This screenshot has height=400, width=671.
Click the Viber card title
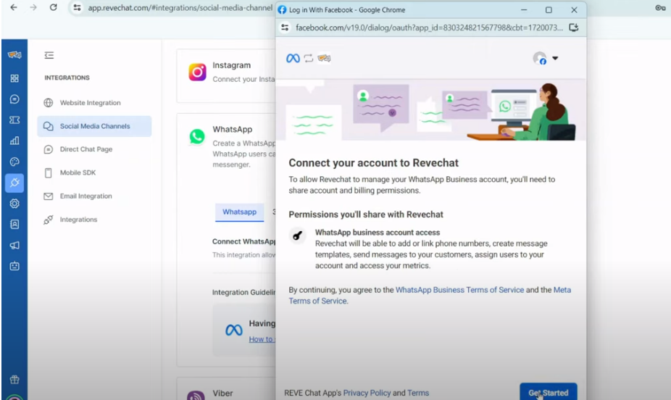pyautogui.click(x=222, y=393)
